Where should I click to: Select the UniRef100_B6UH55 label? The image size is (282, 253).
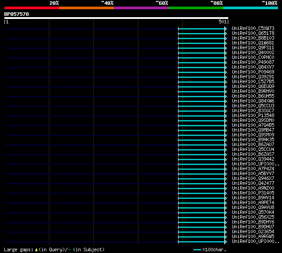253,96
